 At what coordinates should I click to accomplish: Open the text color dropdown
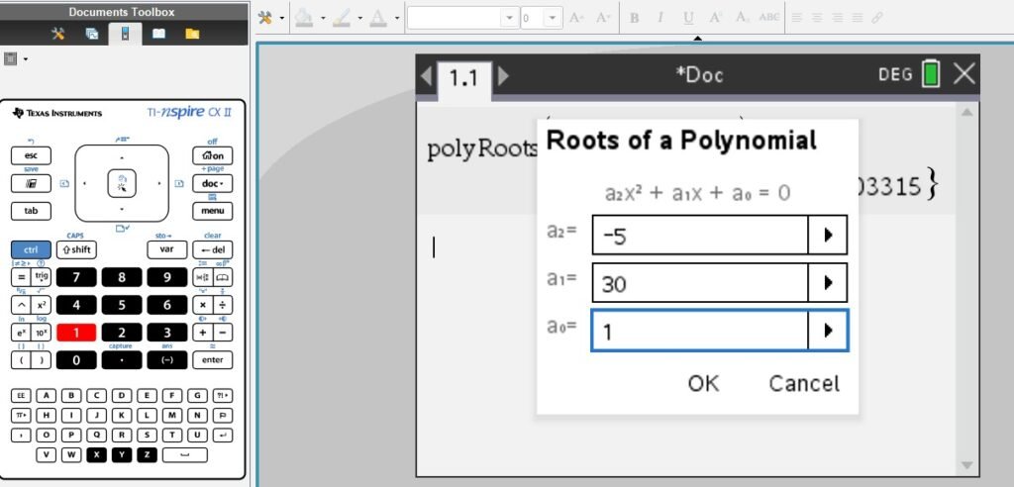point(397,18)
